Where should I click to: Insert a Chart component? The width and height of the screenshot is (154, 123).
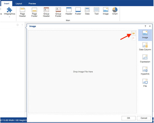coord(115,11)
